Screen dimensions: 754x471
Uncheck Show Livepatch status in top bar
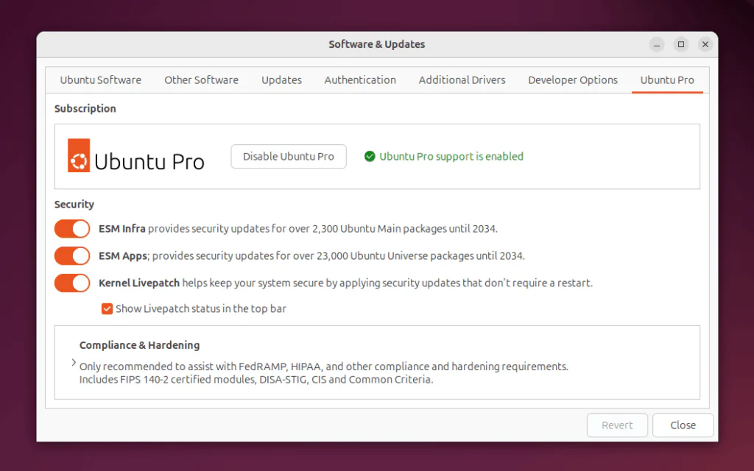(107, 308)
